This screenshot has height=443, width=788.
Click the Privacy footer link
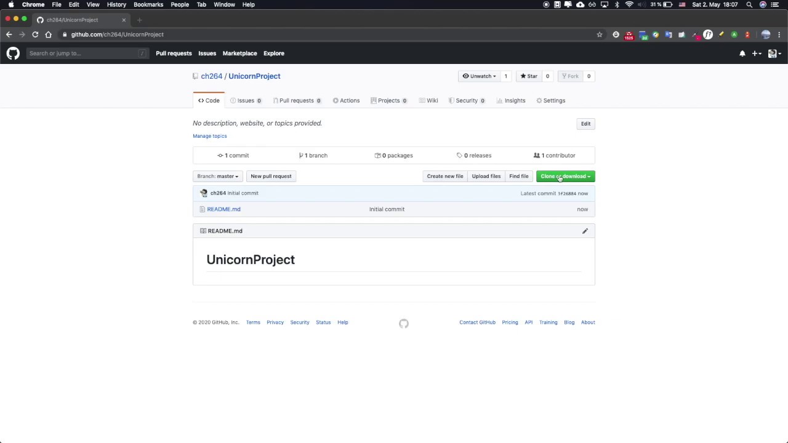275,322
